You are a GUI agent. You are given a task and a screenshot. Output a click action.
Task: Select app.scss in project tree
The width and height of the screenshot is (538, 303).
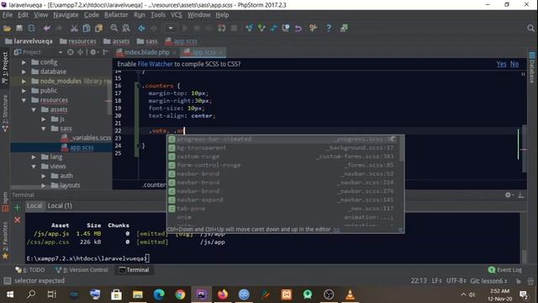tap(77, 147)
